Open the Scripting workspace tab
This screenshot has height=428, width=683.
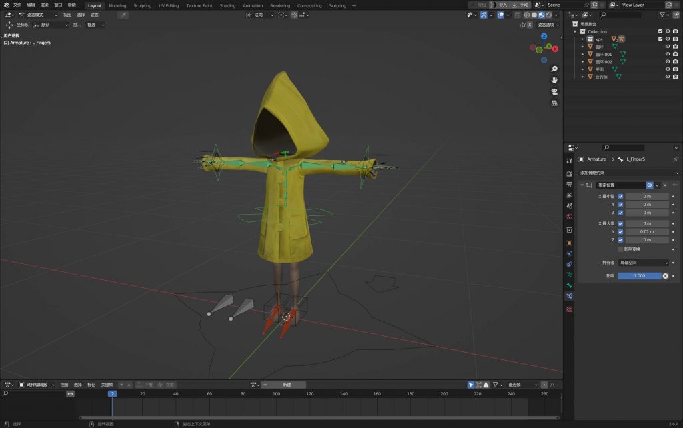[x=337, y=5]
